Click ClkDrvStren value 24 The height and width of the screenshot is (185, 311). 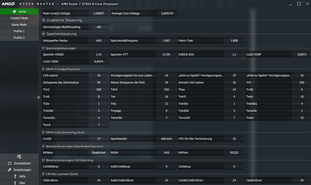(x=99, y=180)
